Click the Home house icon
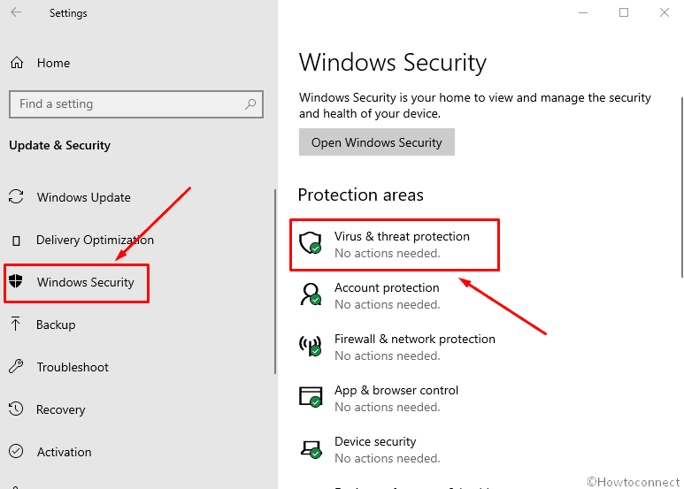 click(x=17, y=63)
